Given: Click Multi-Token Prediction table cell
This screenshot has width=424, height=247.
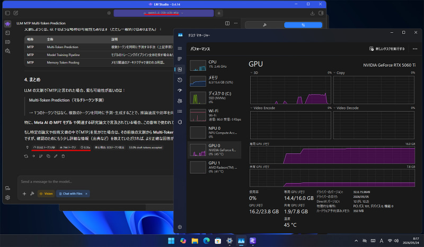Looking at the screenshot, I should [63, 47].
